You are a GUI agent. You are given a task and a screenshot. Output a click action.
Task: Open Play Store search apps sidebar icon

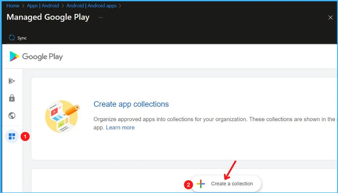click(x=12, y=81)
